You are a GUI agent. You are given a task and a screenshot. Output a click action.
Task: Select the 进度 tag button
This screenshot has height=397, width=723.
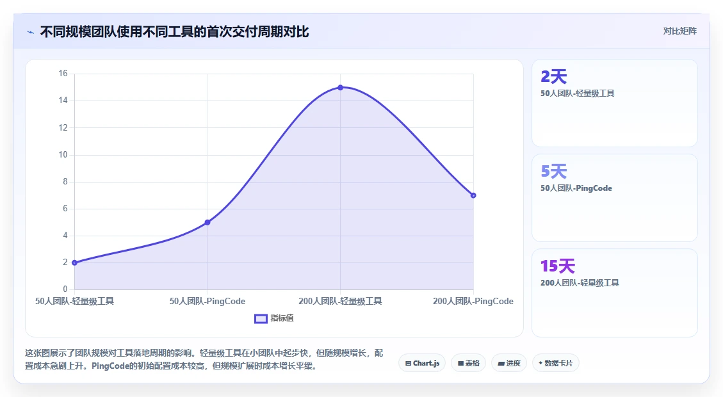point(509,363)
